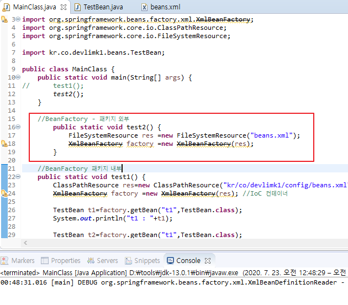Viewport: 348px width, 305px height.
Task: Click the horizontal scrollbar left arrow
Action: click(x=25, y=243)
